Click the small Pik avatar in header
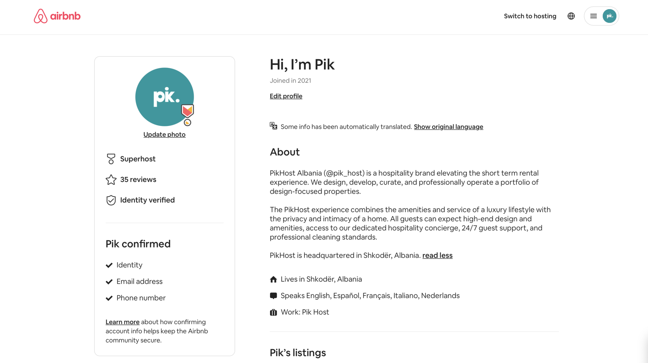Viewport: 648px width, 363px height. pos(609,16)
